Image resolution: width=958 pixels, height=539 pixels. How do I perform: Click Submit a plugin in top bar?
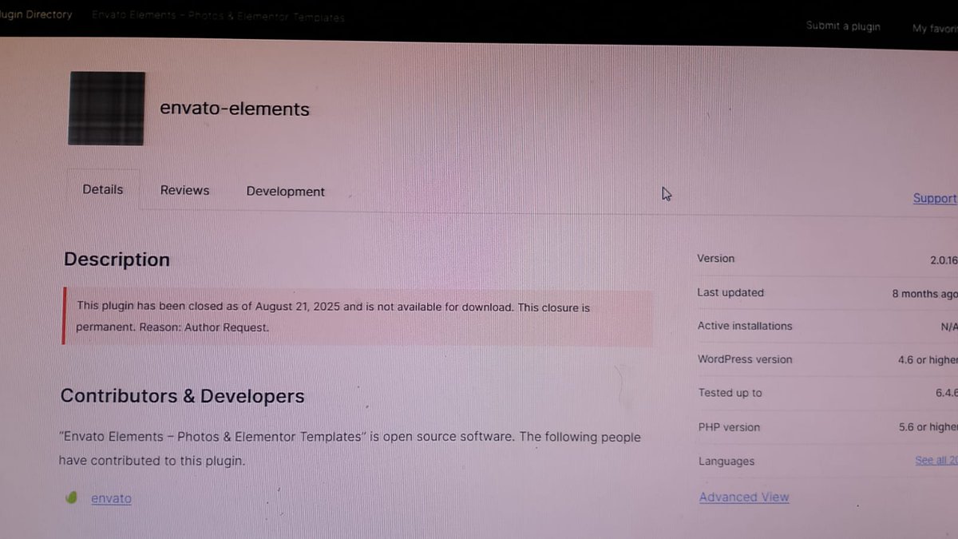pos(843,26)
